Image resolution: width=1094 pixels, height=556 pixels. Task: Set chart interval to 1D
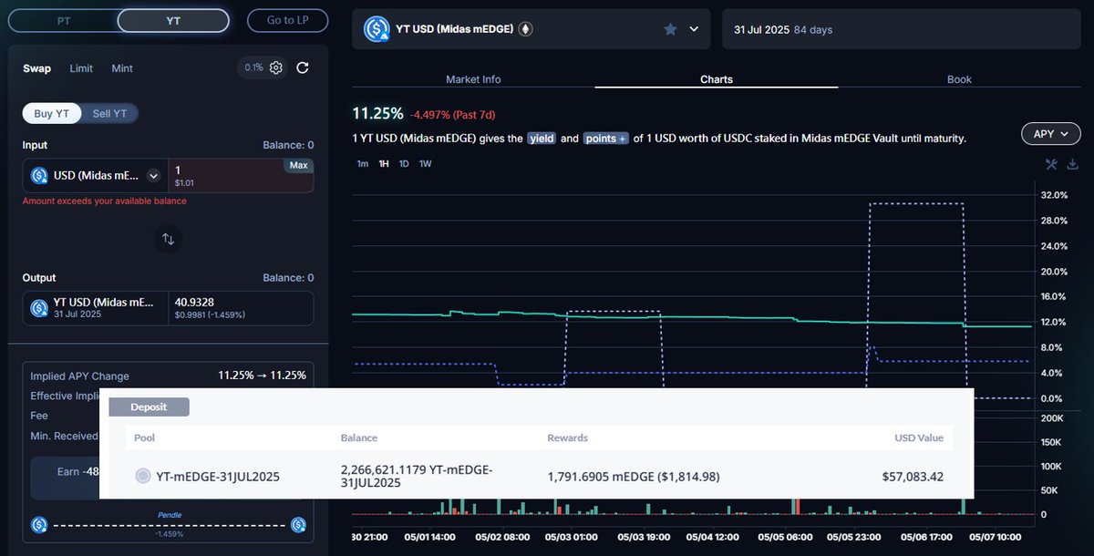tap(404, 164)
